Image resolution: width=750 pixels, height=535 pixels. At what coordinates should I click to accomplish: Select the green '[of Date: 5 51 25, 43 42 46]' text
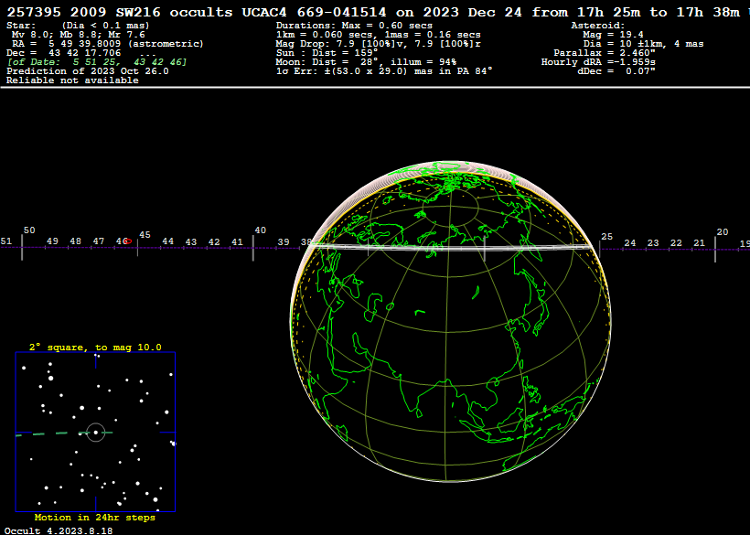tap(97, 61)
